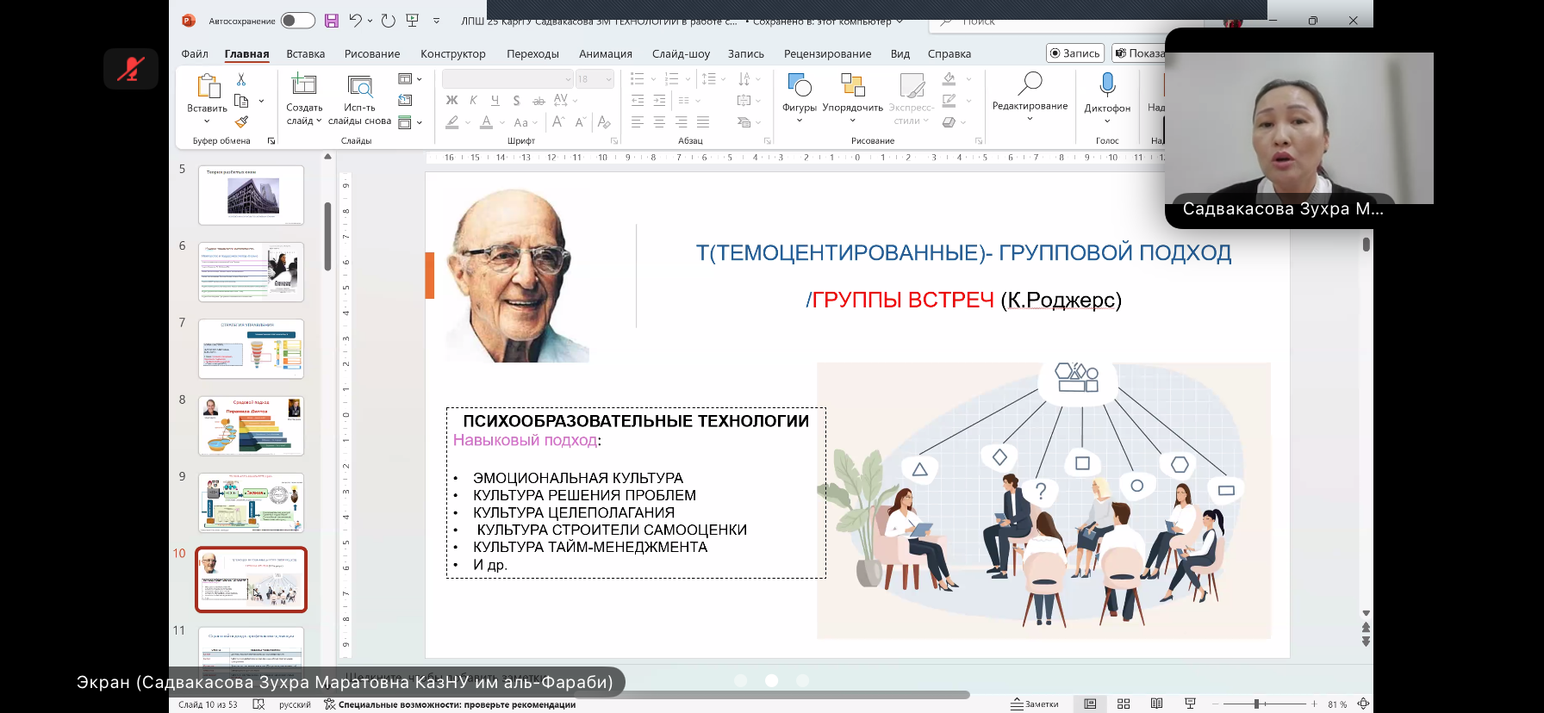Viewport: 1544px width, 713px height.
Task: Switch to the Draw (Рисование) tab
Action: 372,53
